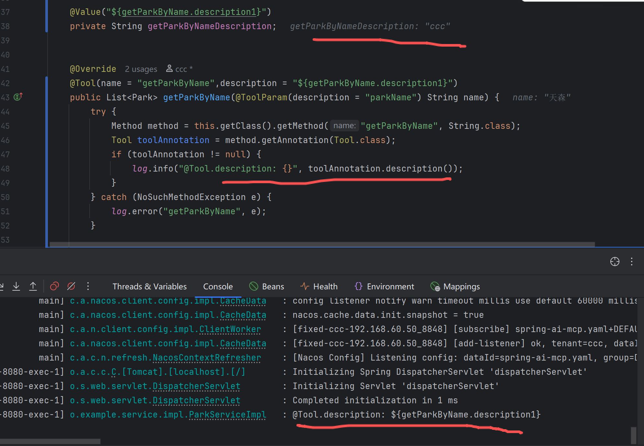Open debugger toolbar more options menu

click(88, 286)
